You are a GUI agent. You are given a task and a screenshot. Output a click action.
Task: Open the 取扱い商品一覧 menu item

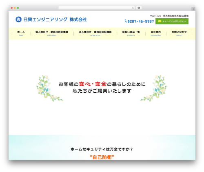(131, 33)
